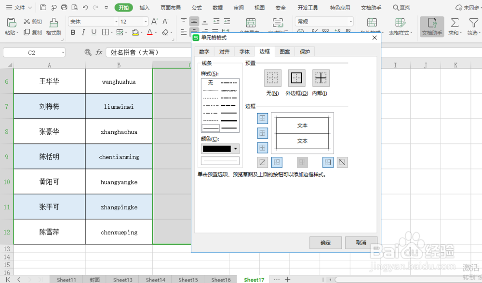Switch to the 字体 tab in the dialog
482x283 pixels.
[244, 51]
